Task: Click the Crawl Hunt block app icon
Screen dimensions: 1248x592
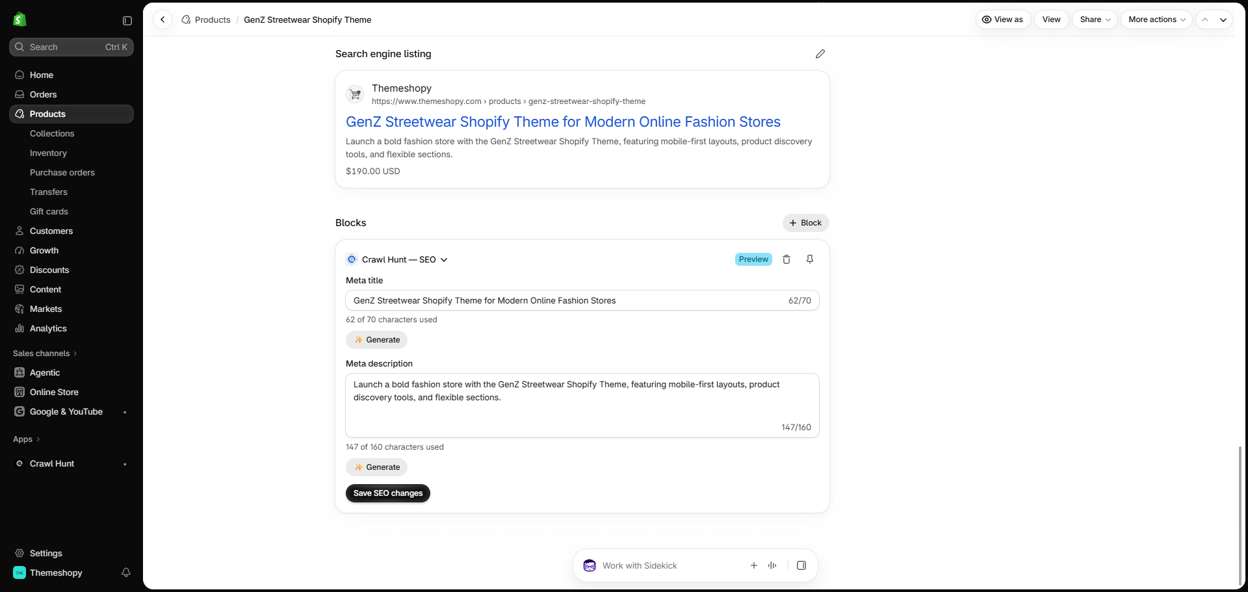Action: tap(352, 259)
